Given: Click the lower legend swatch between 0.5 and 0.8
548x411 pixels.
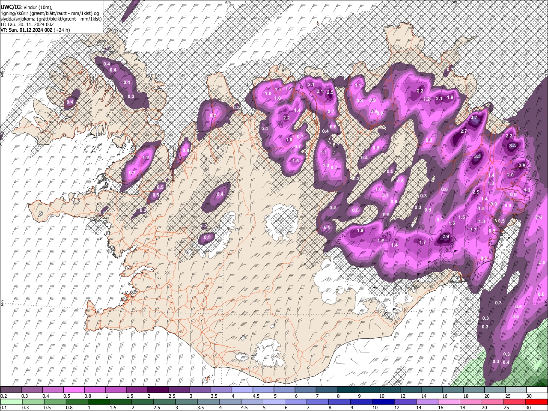Looking at the screenshot, I should click(54, 402).
